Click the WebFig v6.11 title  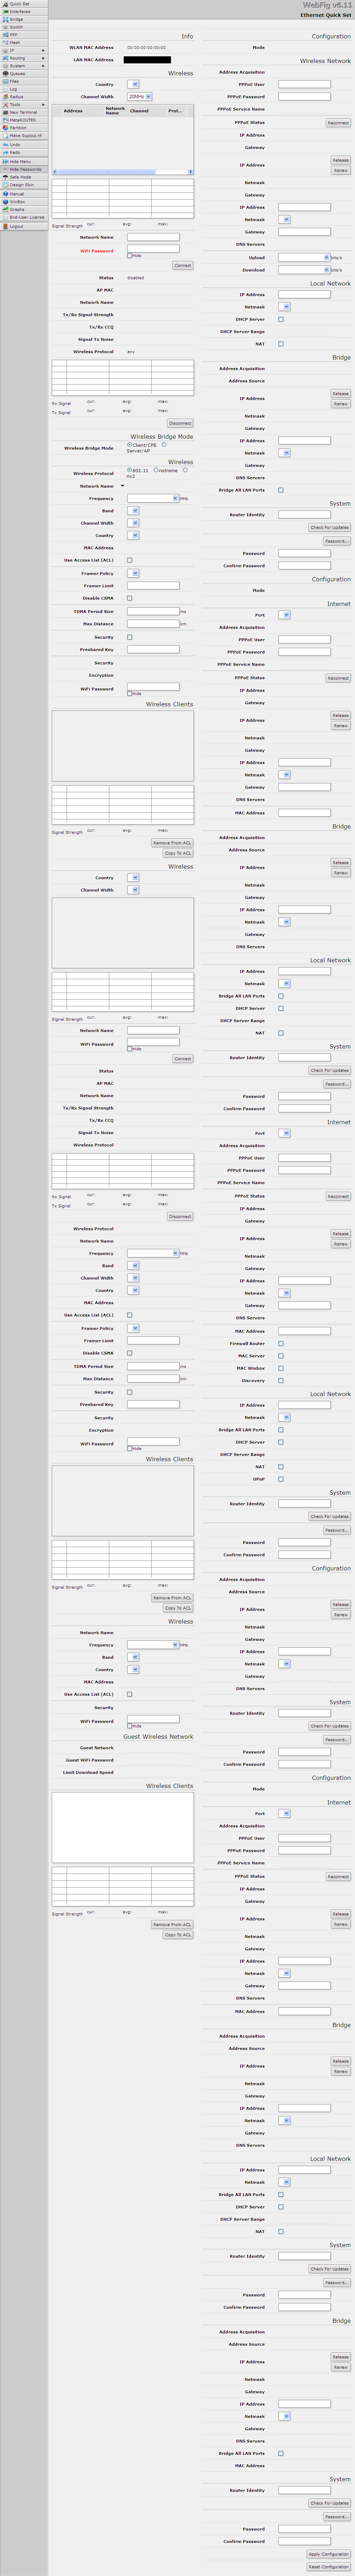click(327, 5)
